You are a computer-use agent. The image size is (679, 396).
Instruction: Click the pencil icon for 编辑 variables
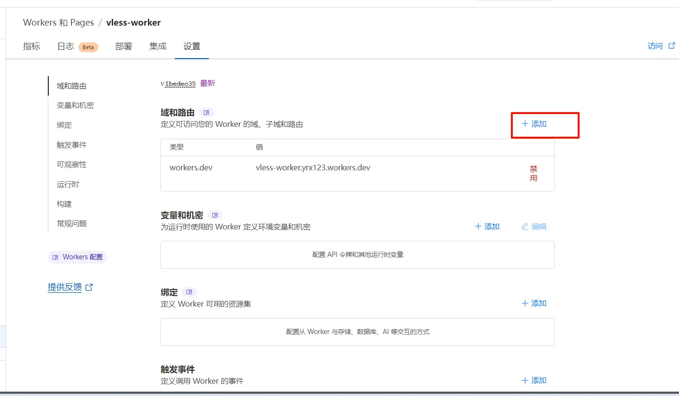point(525,227)
